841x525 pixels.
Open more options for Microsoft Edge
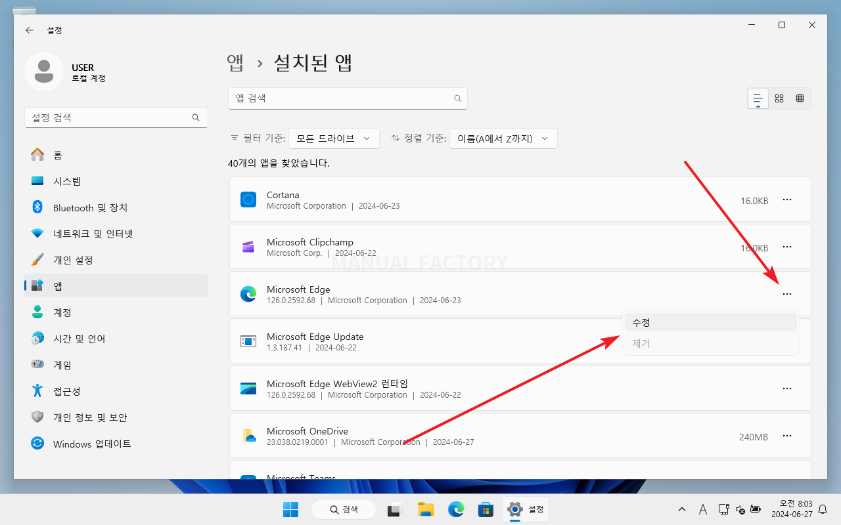pyautogui.click(x=787, y=295)
